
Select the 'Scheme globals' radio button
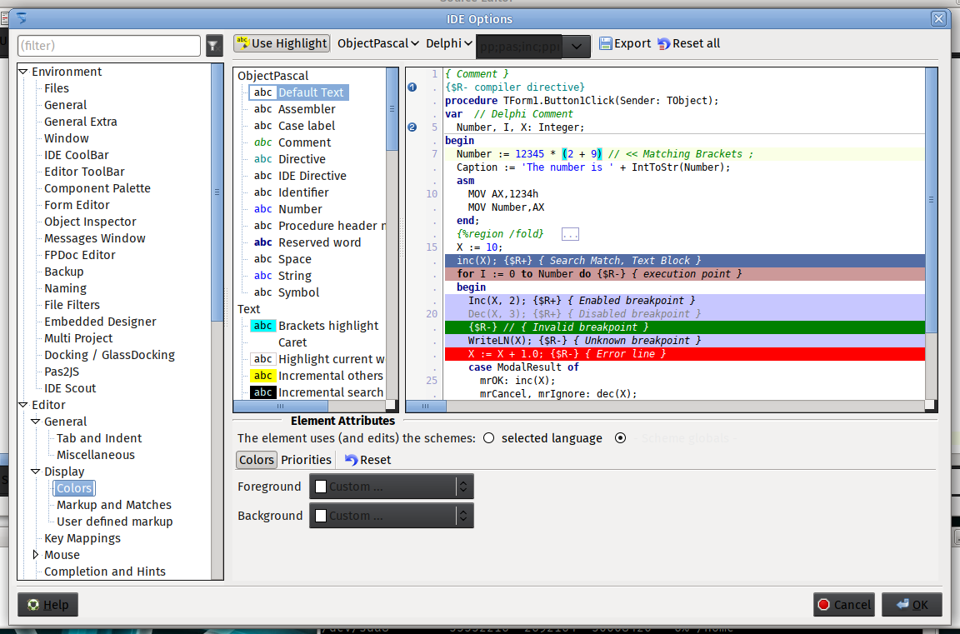[x=620, y=438]
